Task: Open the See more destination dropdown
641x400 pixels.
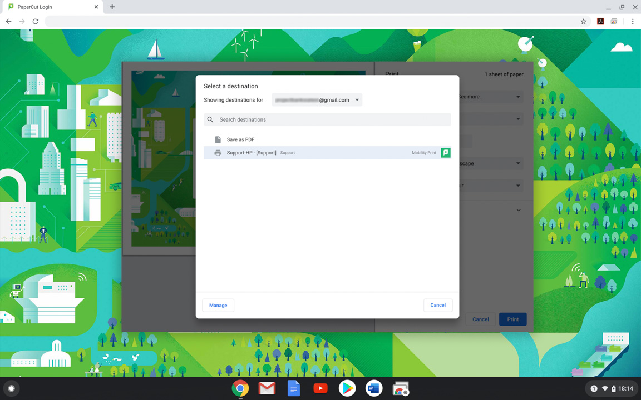Action: (x=491, y=97)
